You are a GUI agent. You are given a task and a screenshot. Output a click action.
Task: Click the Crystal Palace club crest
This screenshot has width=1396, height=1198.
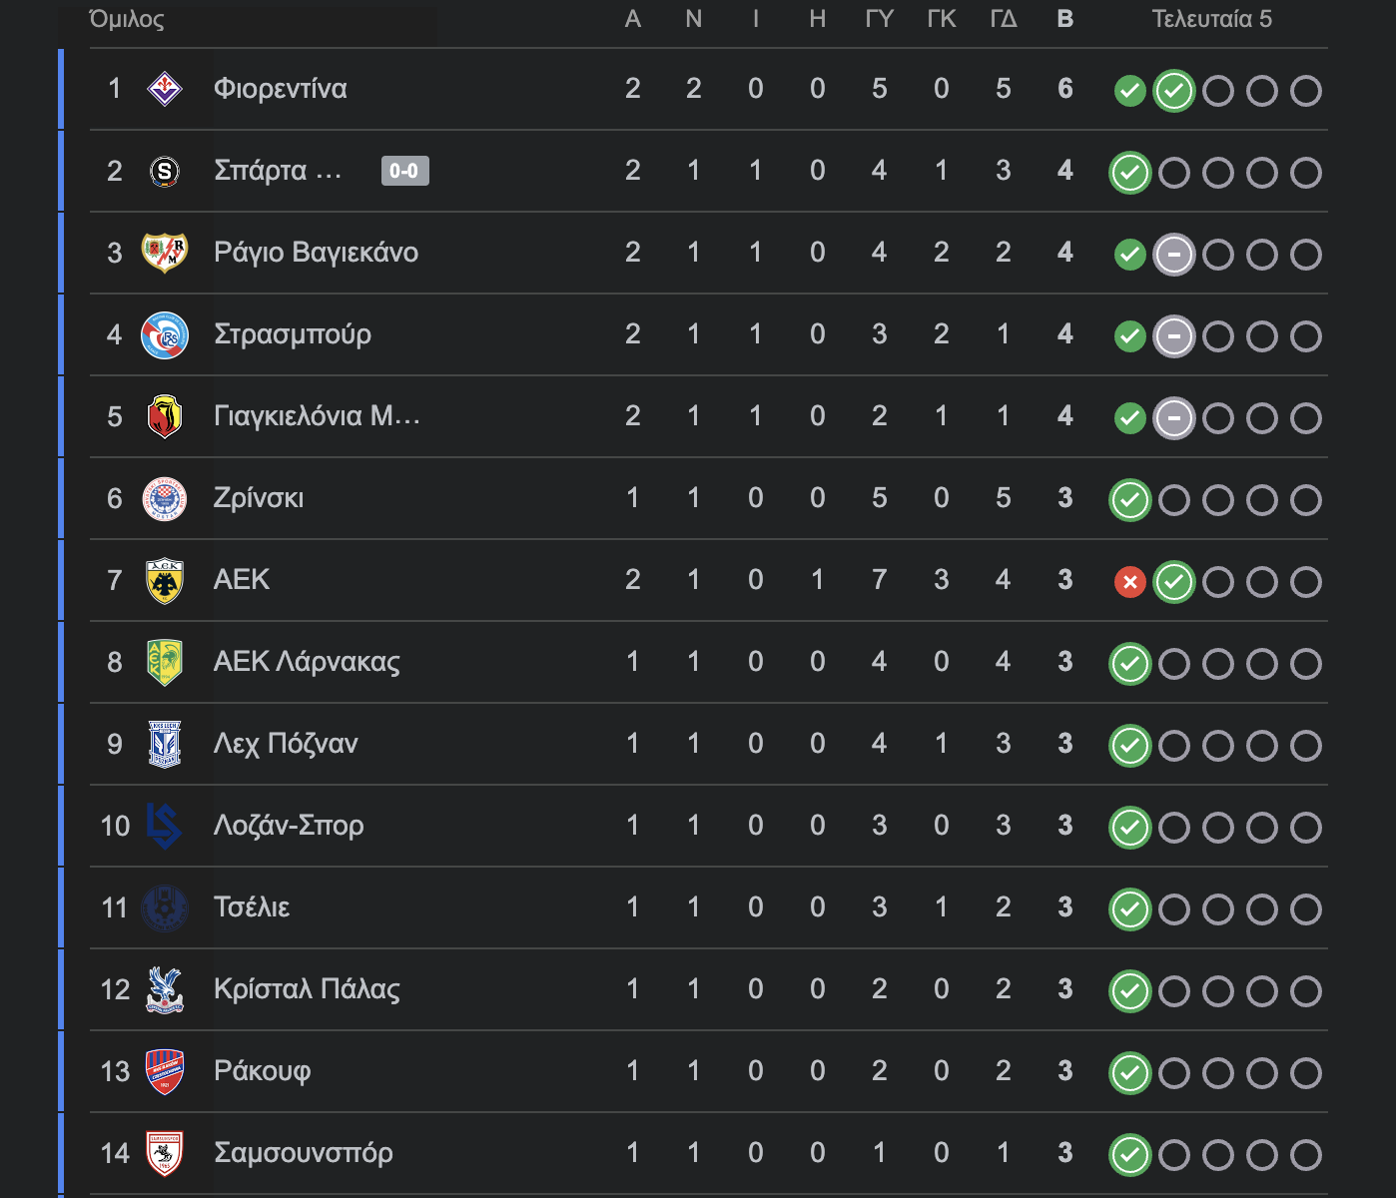point(165,990)
